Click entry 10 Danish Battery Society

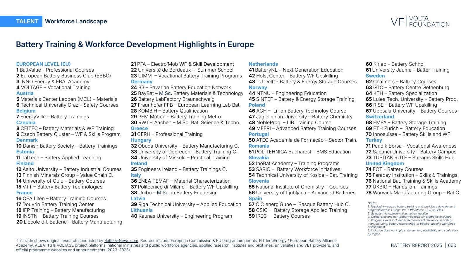[x=67, y=146]
